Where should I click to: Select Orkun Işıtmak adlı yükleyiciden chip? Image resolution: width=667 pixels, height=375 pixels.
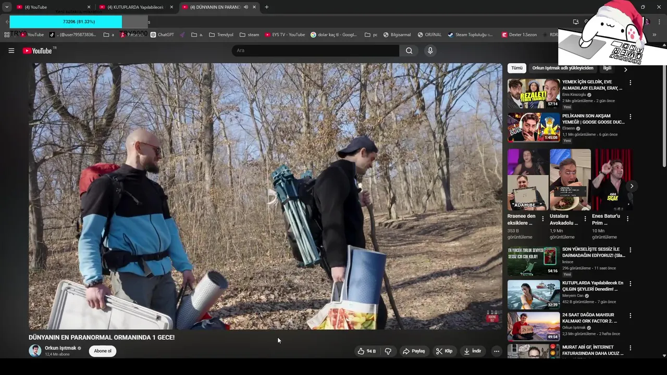click(563, 68)
